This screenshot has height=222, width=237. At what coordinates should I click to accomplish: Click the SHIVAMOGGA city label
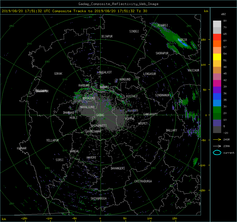pos(98,198)
